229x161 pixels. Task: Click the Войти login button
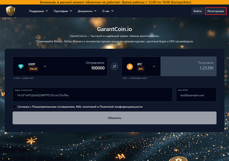point(197,11)
